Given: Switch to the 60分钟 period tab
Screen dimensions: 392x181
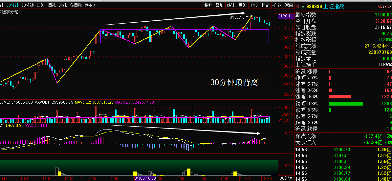Looking at the screenshot, I should pos(28,5).
